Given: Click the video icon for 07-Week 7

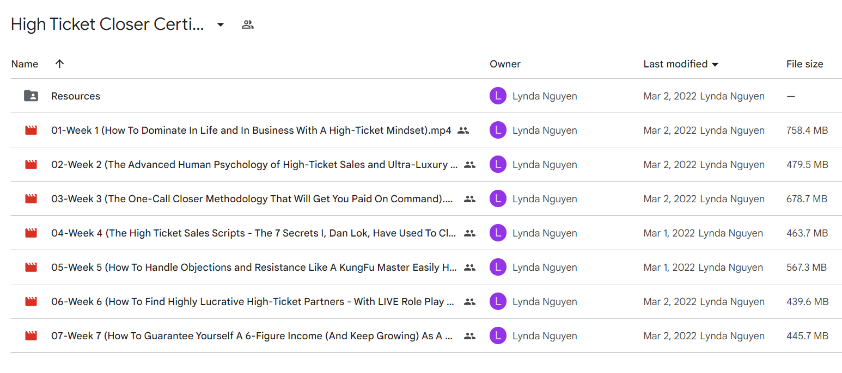Looking at the screenshot, I should [x=31, y=336].
